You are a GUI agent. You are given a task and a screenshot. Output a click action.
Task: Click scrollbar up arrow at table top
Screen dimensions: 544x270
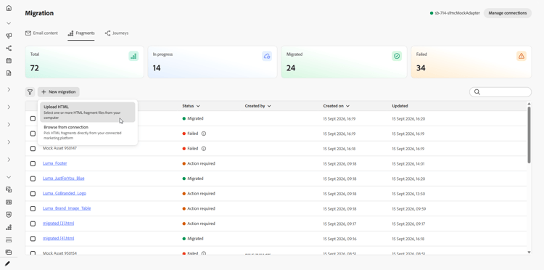(529, 103)
